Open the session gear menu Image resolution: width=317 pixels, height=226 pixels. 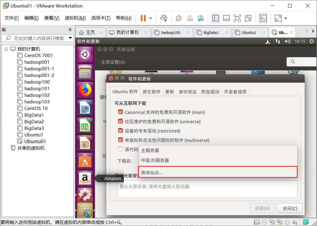[311, 41]
